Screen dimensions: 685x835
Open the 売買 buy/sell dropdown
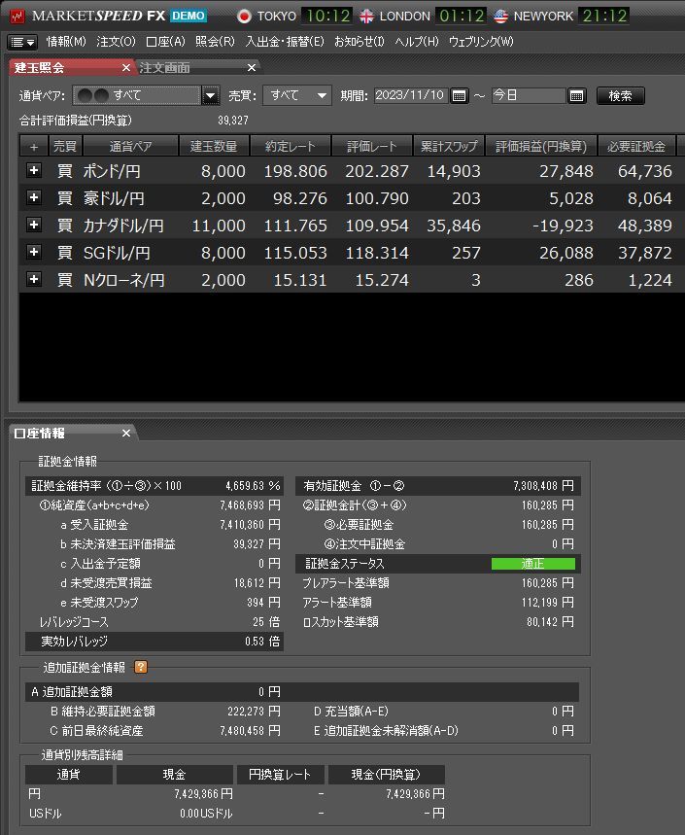(x=323, y=95)
